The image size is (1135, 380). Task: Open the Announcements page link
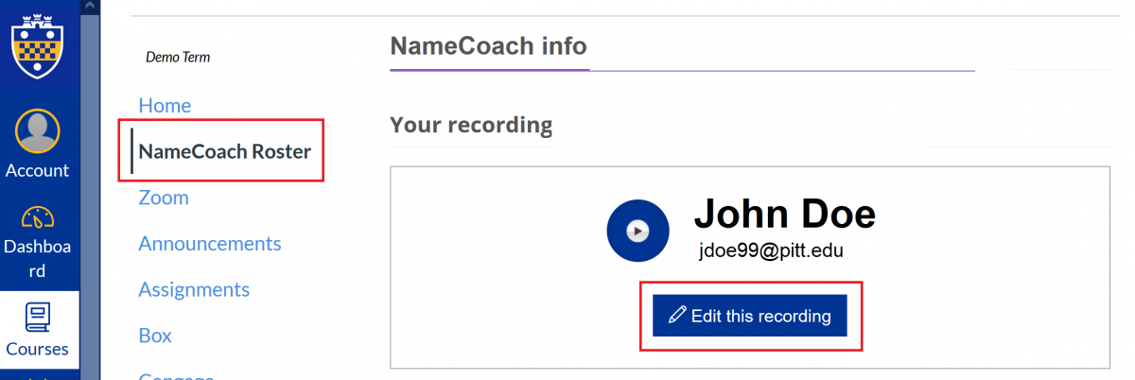coord(210,243)
